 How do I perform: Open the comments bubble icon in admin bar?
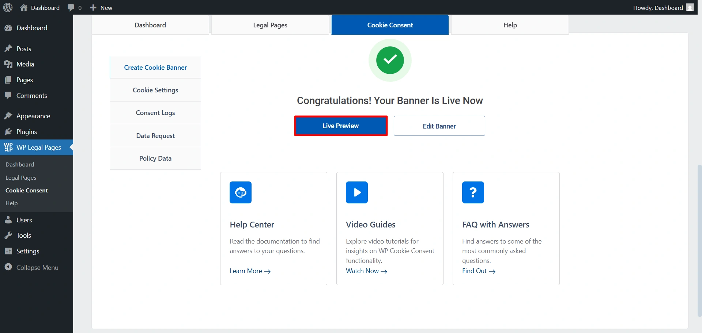(71, 8)
